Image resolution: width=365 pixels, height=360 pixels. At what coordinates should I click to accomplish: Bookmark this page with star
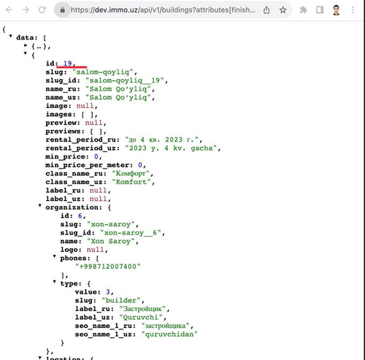tap(283, 10)
